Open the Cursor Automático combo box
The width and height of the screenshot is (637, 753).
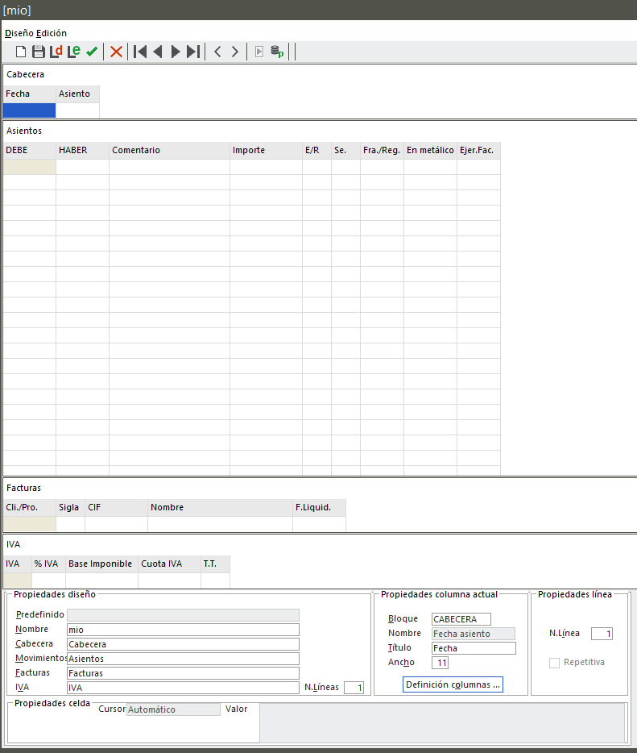pyautogui.click(x=173, y=709)
